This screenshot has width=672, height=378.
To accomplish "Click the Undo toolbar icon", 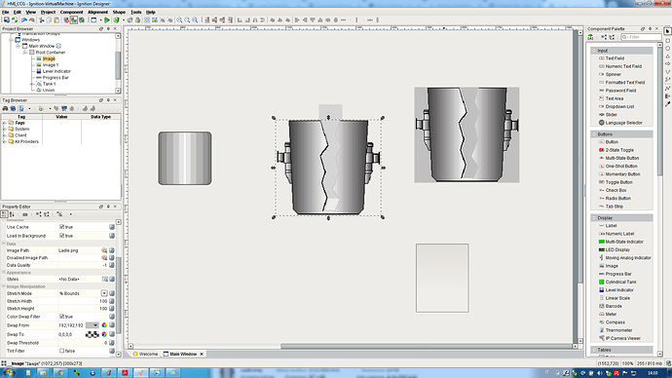I will (24, 20).
